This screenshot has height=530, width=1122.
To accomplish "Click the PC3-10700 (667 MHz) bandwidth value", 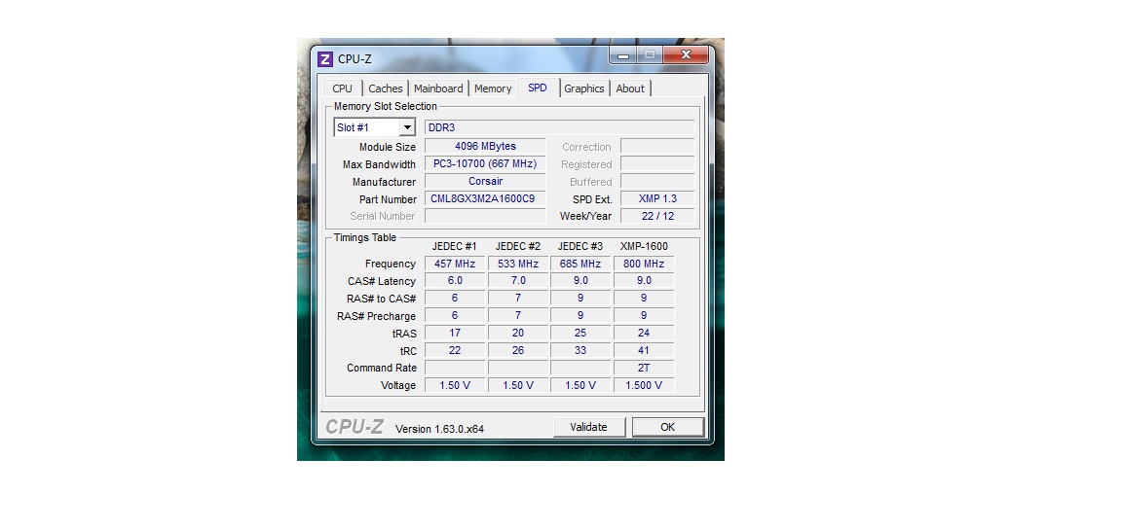I will (x=485, y=163).
